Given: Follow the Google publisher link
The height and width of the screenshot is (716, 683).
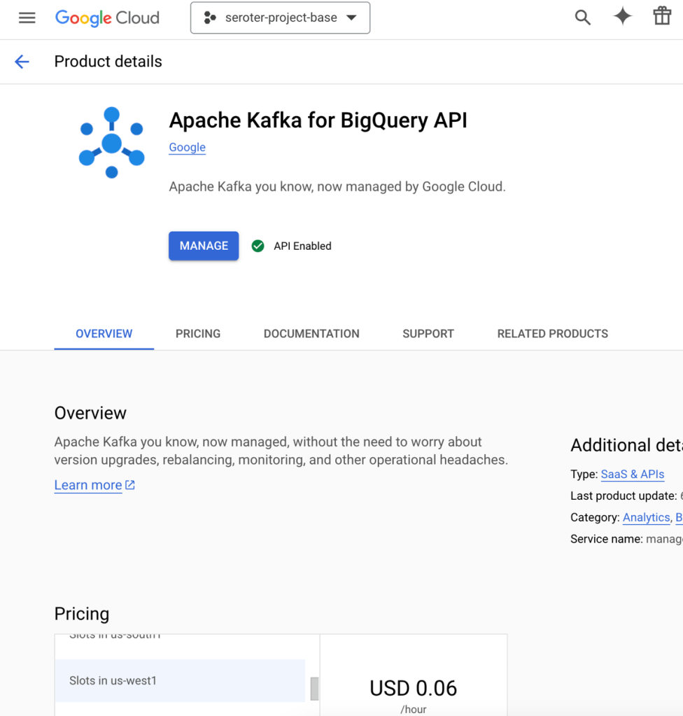Looking at the screenshot, I should pyautogui.click(x=187, y=147).
